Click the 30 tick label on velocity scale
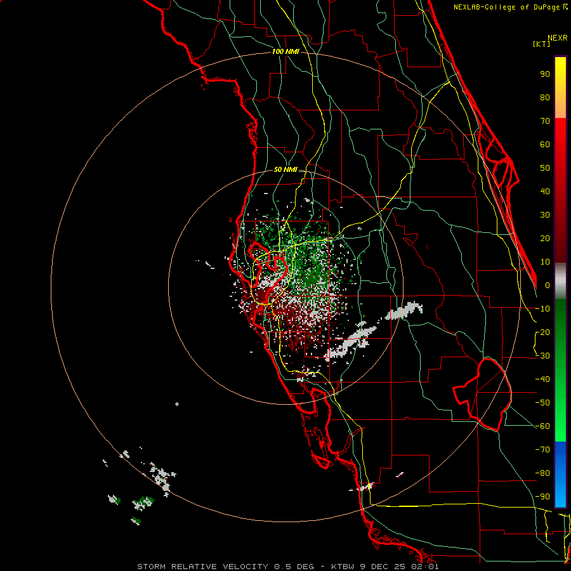Viewport: 571px width, 571px height. (x=545, y=215)
